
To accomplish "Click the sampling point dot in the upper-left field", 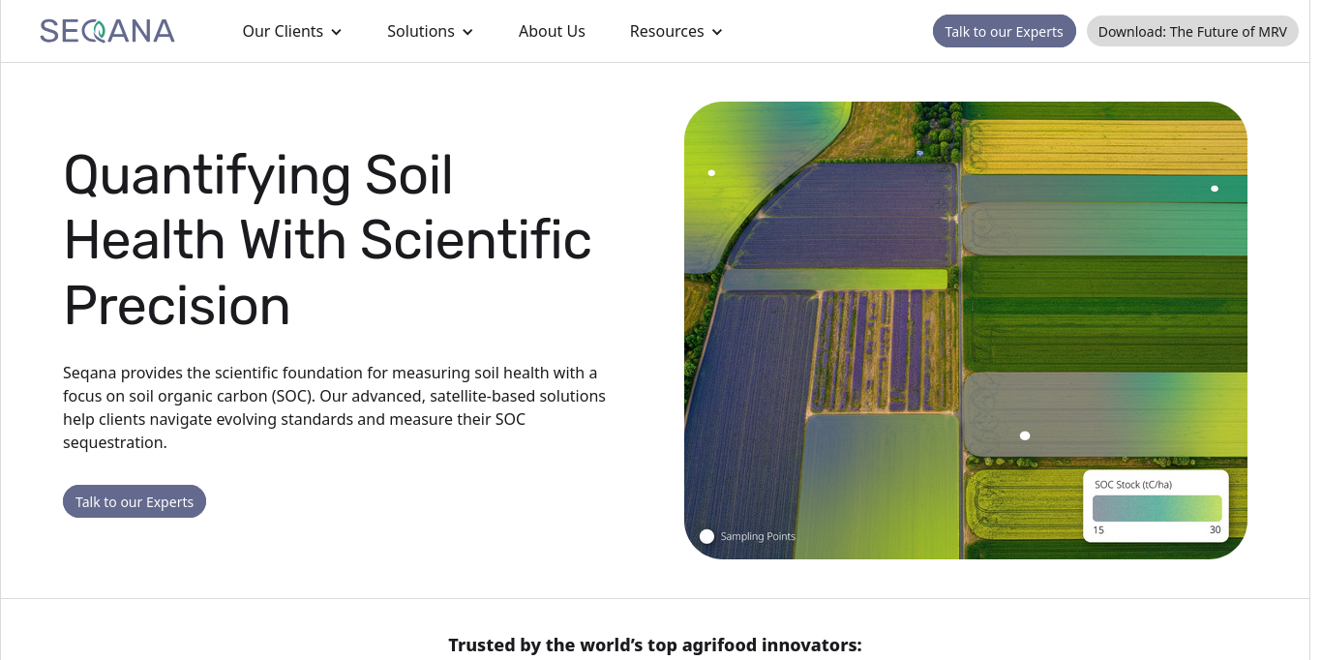I will click(711, 173).
